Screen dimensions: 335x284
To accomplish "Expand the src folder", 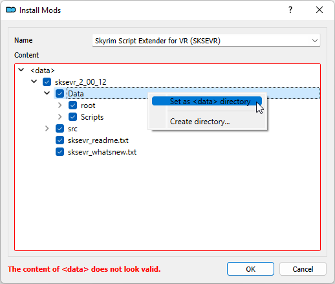I will [x=47, y=129].
